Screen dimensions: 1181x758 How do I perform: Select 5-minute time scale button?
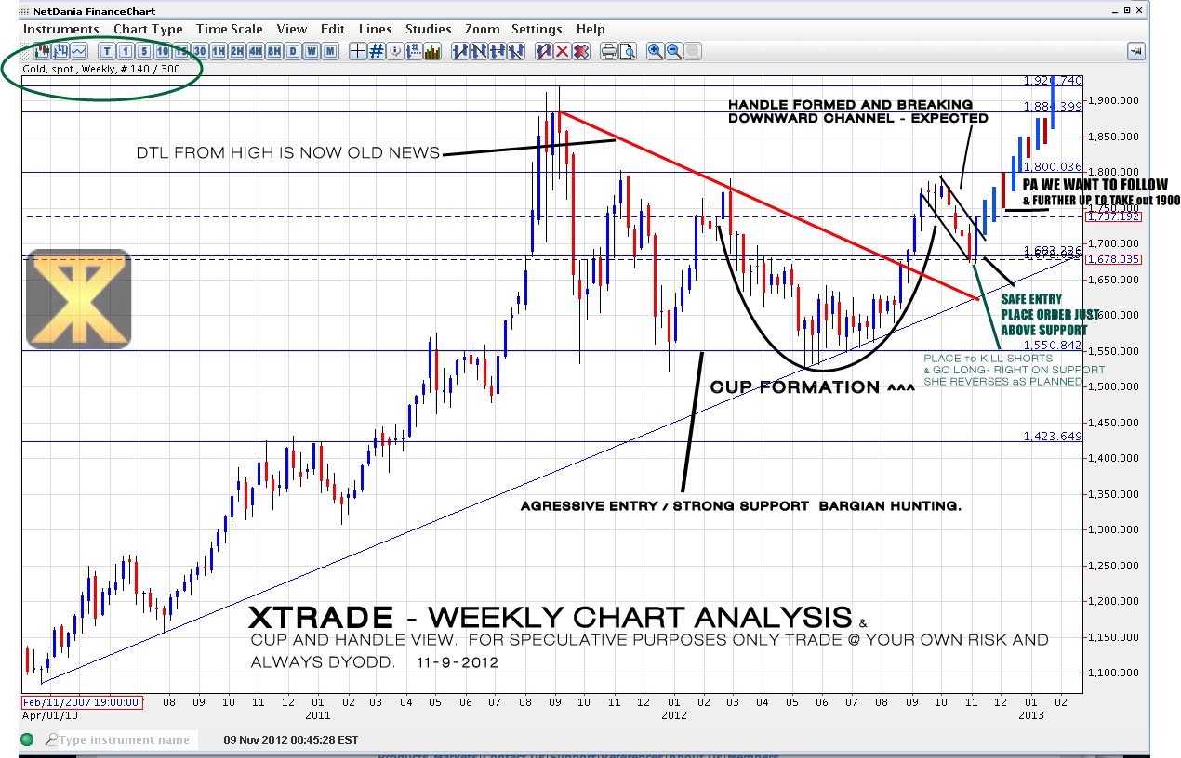[x=143, y=51]
